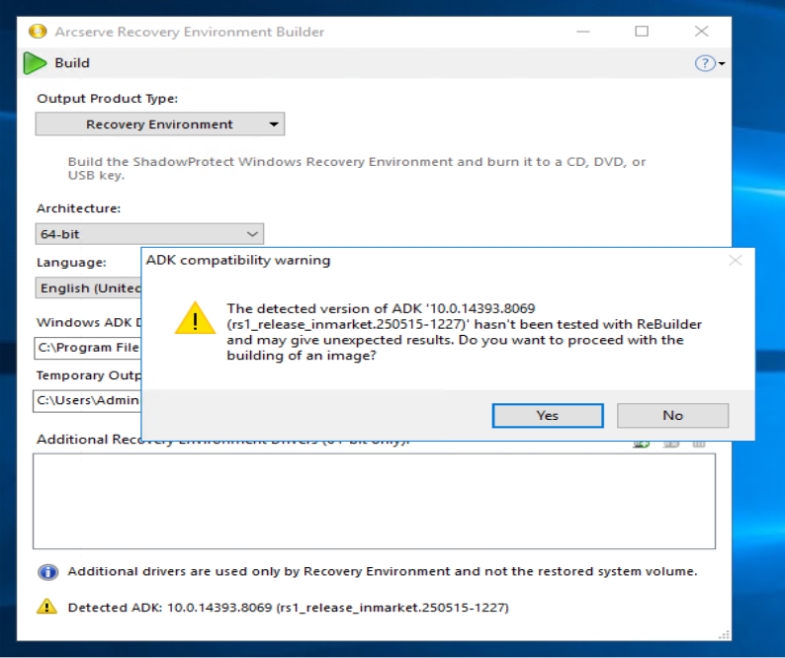785x658 pixels.
Task: Open the Help question mark icon
Action: click(x=705, y=63)
